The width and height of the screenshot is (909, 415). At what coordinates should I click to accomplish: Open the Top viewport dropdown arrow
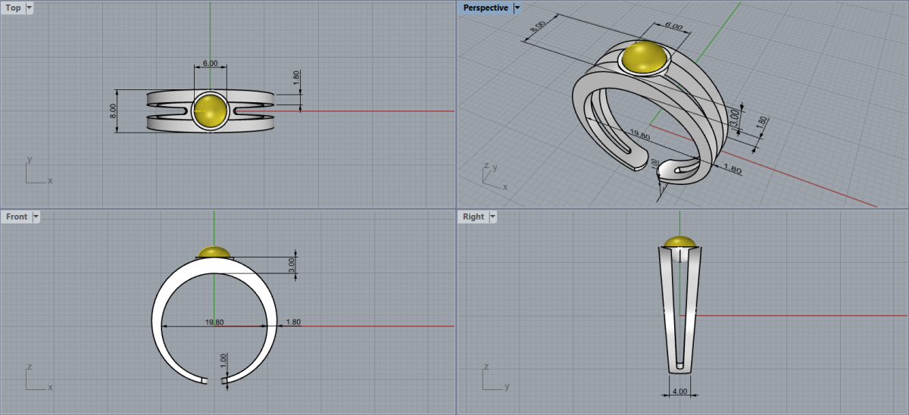tap(30, 8)
